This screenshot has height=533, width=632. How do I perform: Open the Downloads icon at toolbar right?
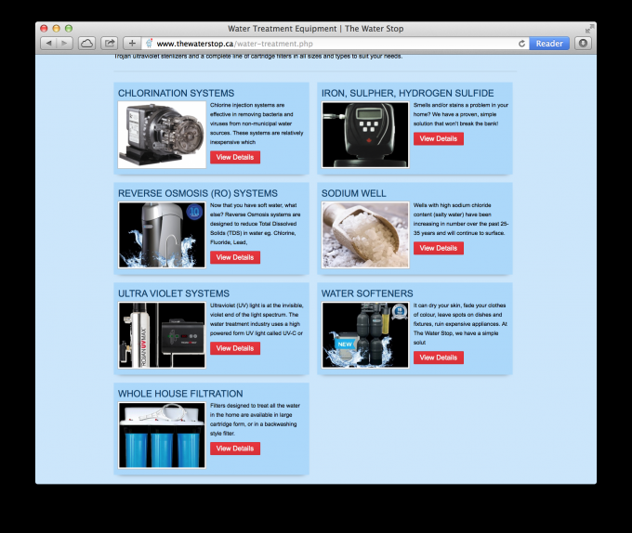[x=583, y=44]
